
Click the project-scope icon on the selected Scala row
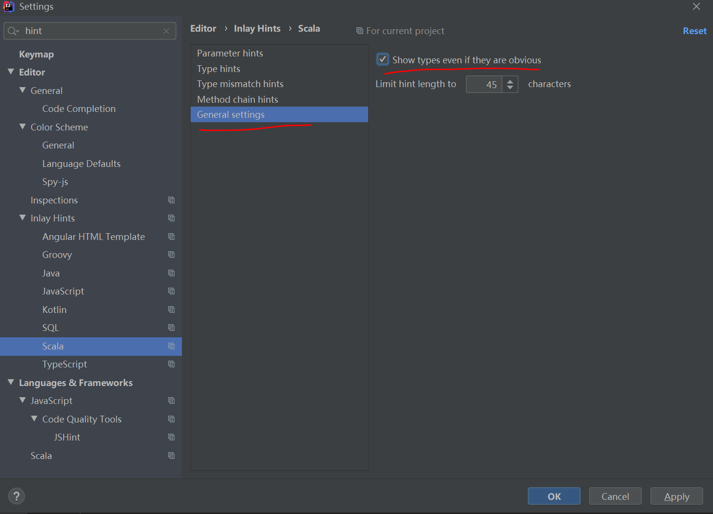pyautogui.click(x=172, y=346)
